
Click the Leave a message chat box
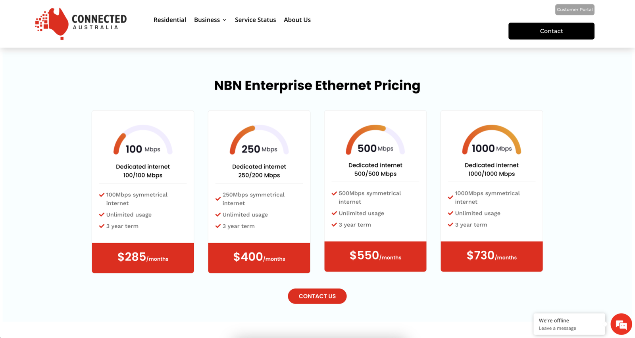570,324
